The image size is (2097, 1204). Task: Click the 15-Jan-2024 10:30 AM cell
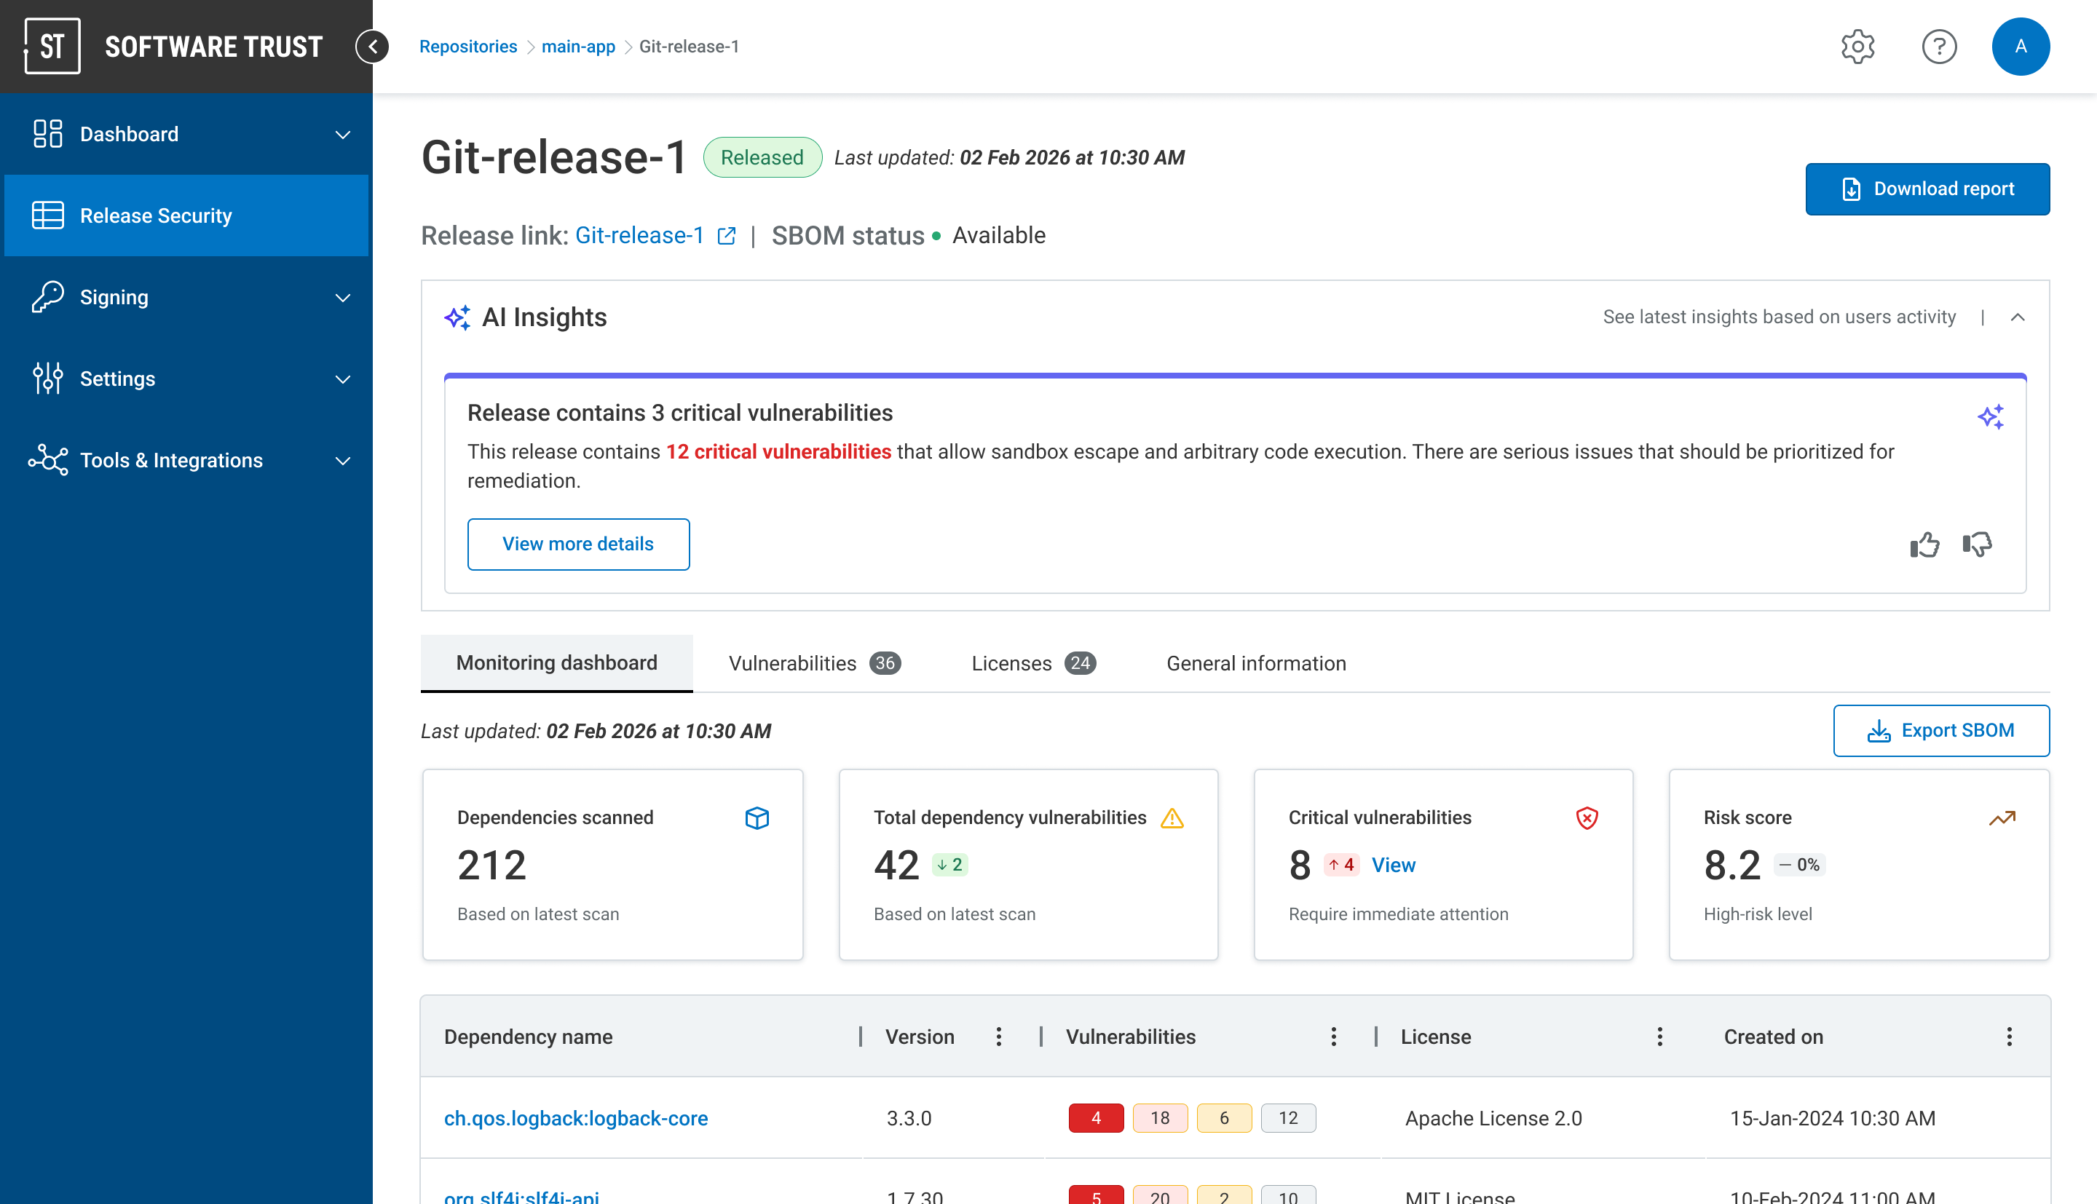coord(1833,1118)
